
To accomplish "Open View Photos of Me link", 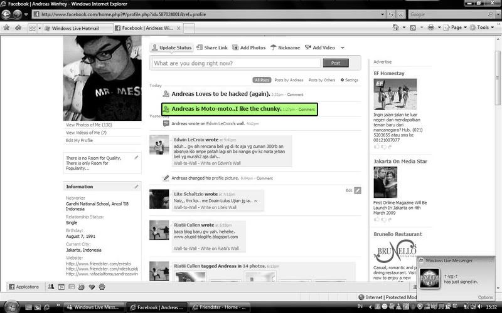I will click(88, 125).
